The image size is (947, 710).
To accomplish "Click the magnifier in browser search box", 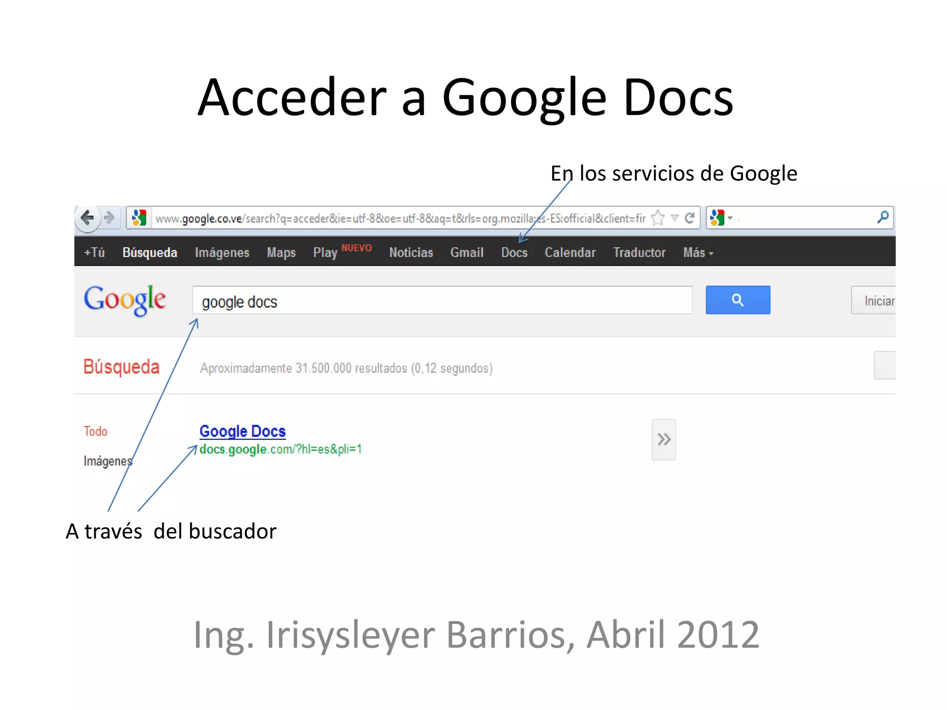I will point(883,217).
